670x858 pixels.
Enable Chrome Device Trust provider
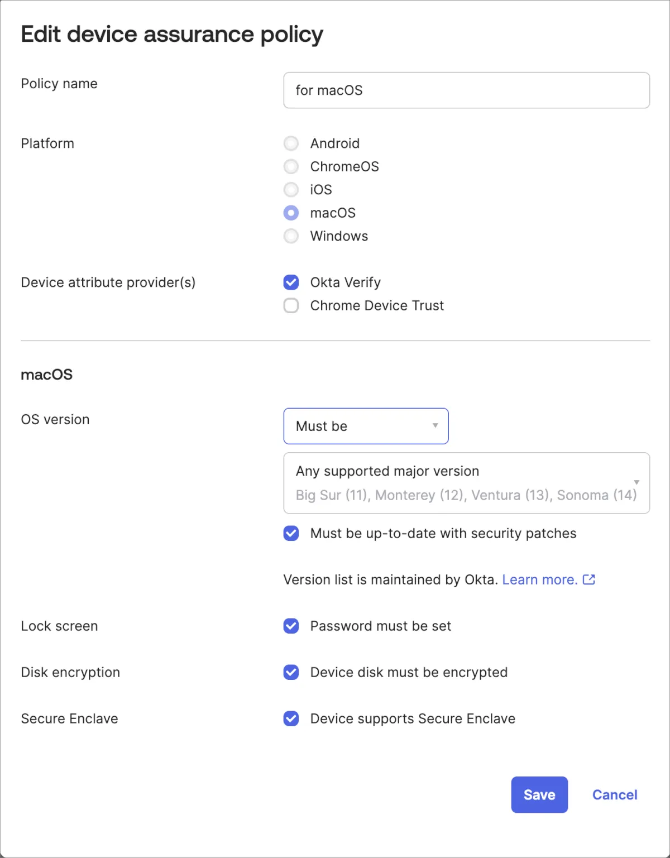click(x=291, y=306)
